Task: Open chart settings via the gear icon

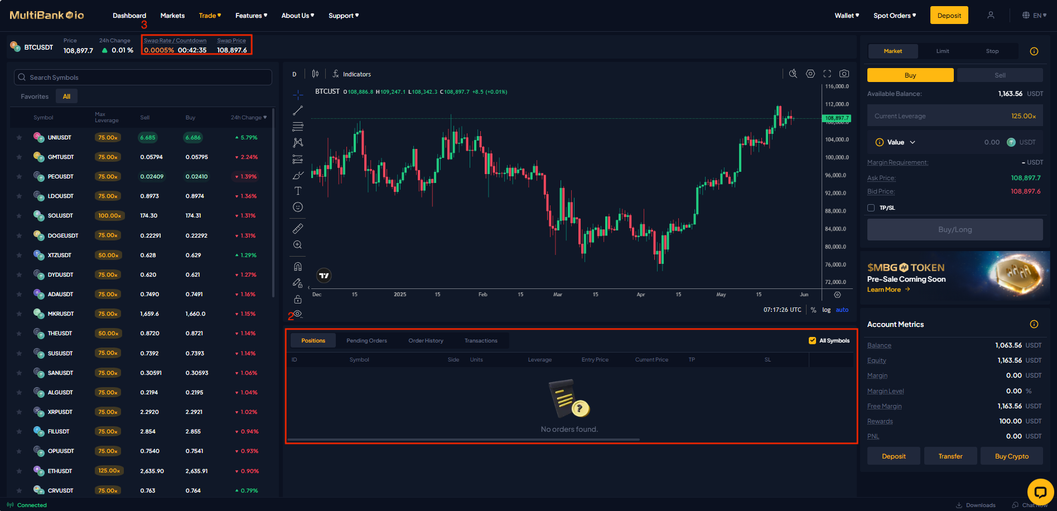Action: pyautogui.click(x=810, y=73)
